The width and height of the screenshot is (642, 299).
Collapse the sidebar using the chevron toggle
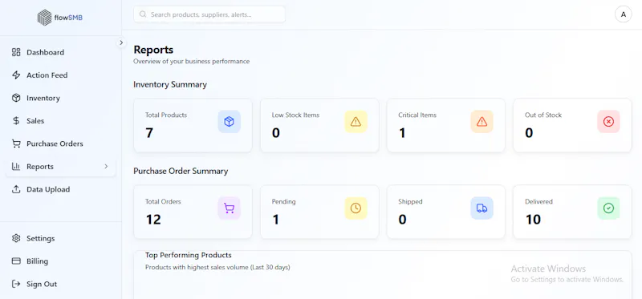point(121,42)
